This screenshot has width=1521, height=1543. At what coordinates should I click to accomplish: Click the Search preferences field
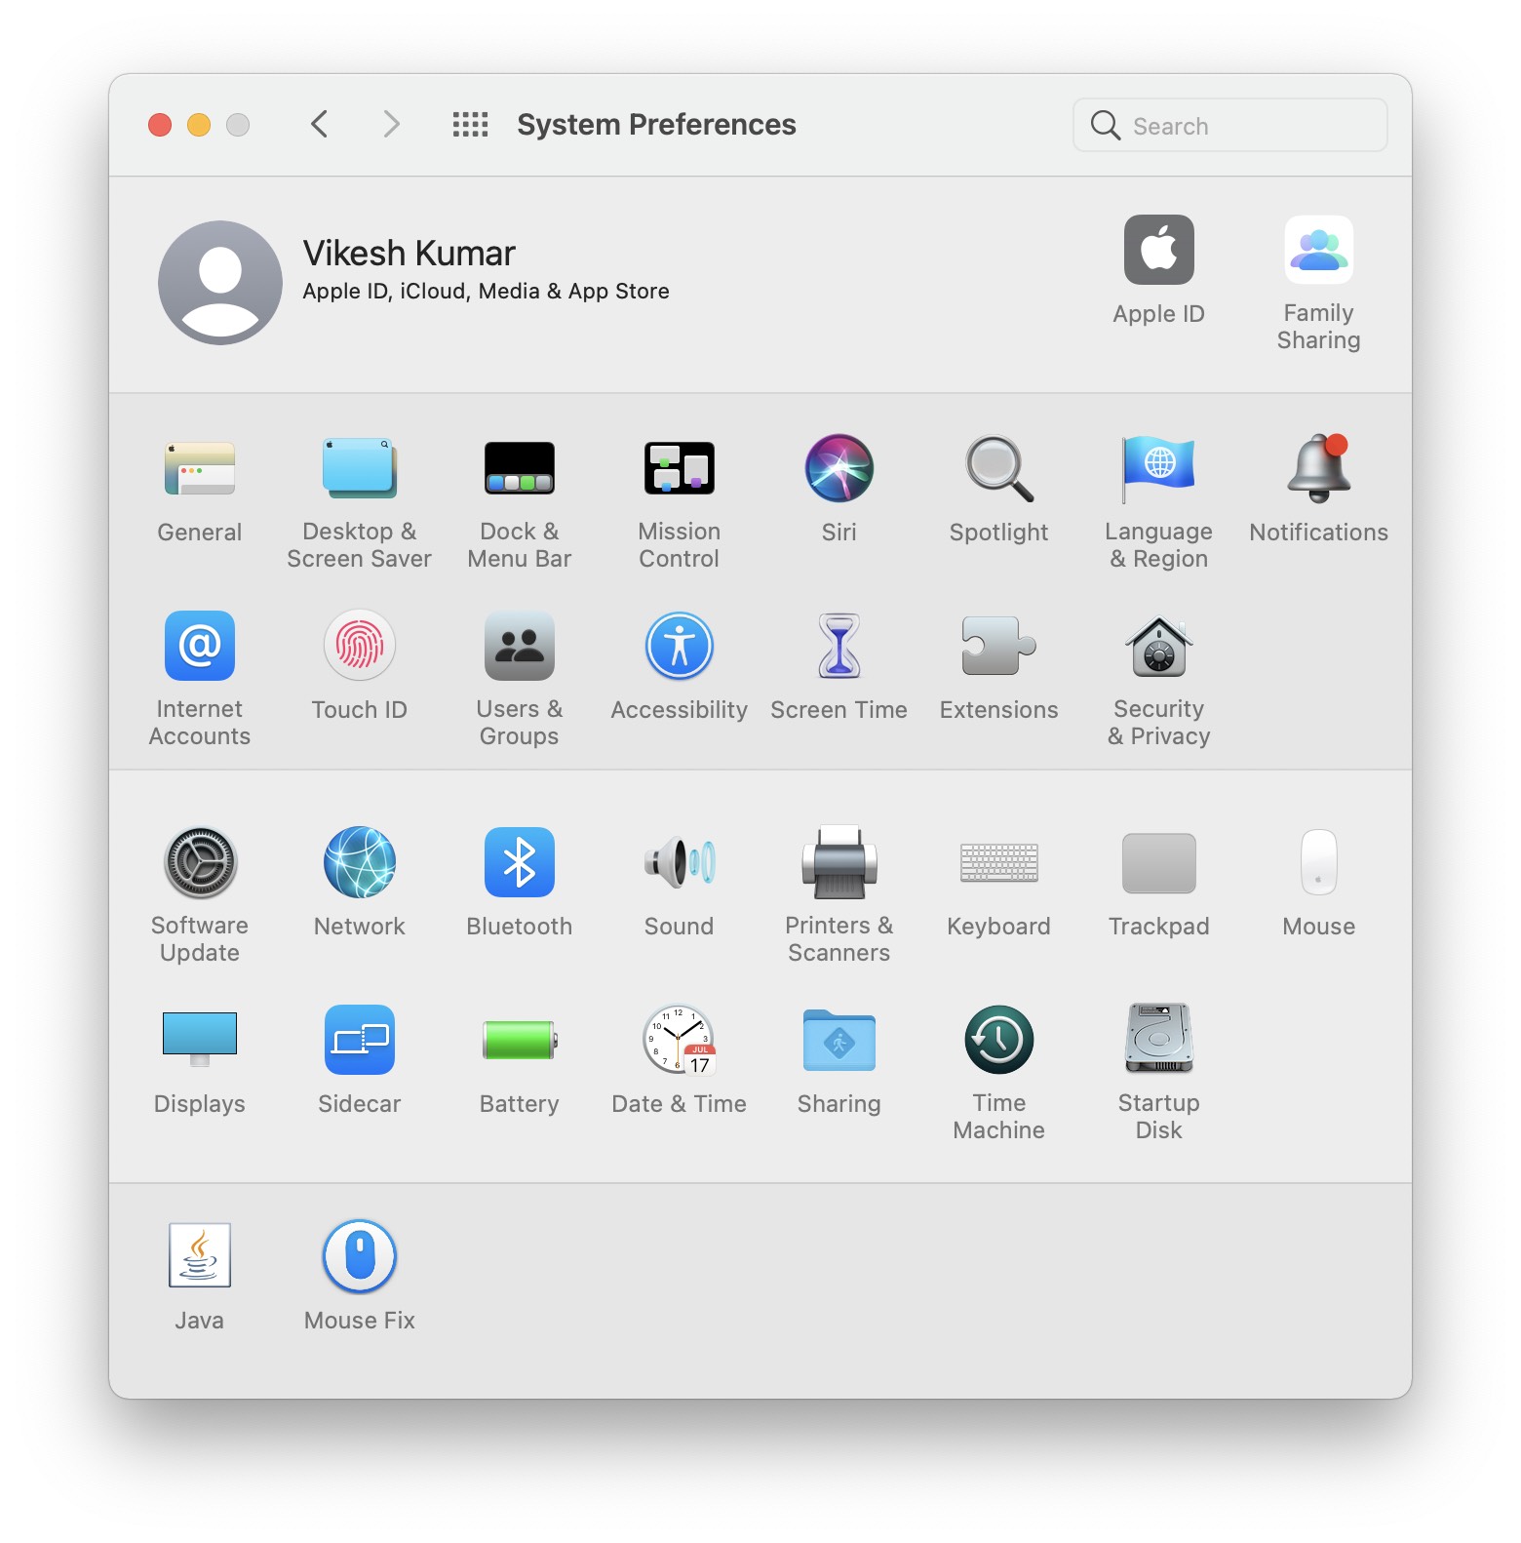pos(1230,125)
